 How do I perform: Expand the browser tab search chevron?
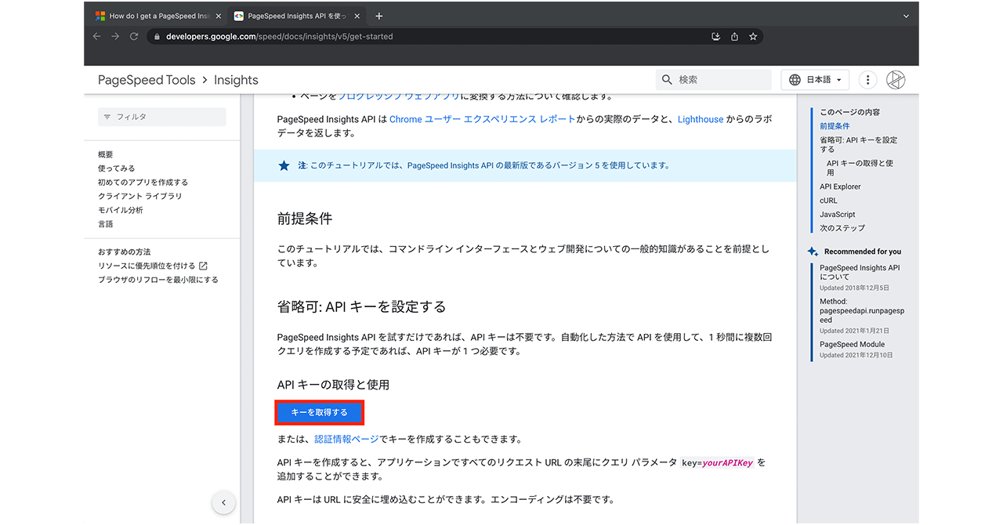click(x=906, y=16)
